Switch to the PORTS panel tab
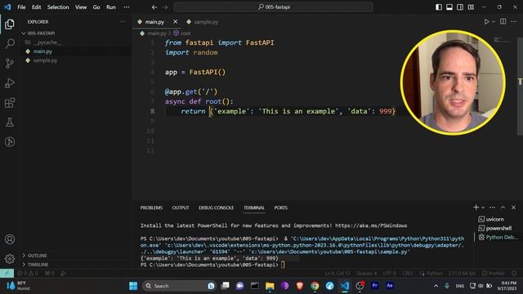This screenshot has width=523, height=294. click(x=280, y=207)
